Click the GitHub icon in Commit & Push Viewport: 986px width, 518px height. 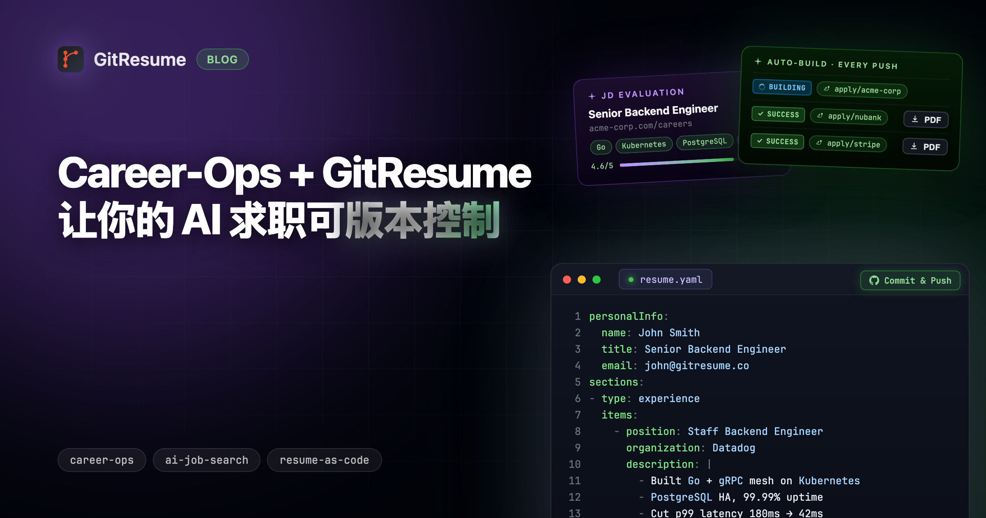[x=874, y=280]
